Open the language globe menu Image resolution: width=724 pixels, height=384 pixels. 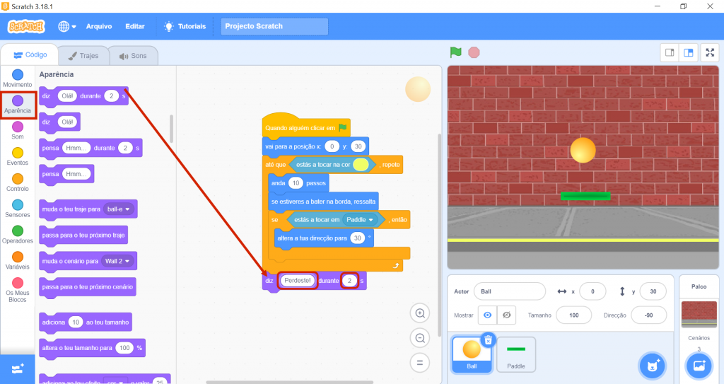(x=67, y=26)
